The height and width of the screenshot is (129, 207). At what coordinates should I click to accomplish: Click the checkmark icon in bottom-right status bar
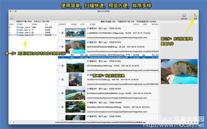tap(187, 122)
